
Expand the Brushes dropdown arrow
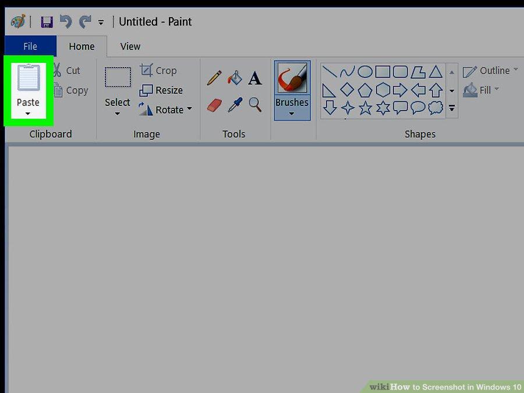point(292,114)
